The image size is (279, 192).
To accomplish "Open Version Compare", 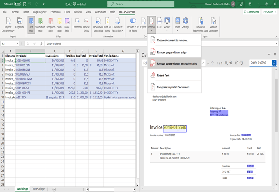I will tap(213, 25).
